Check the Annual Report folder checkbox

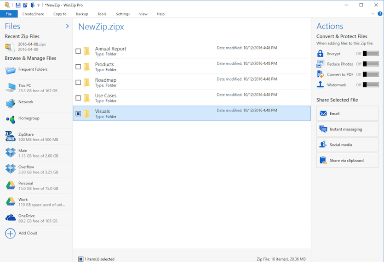point(78,51)
